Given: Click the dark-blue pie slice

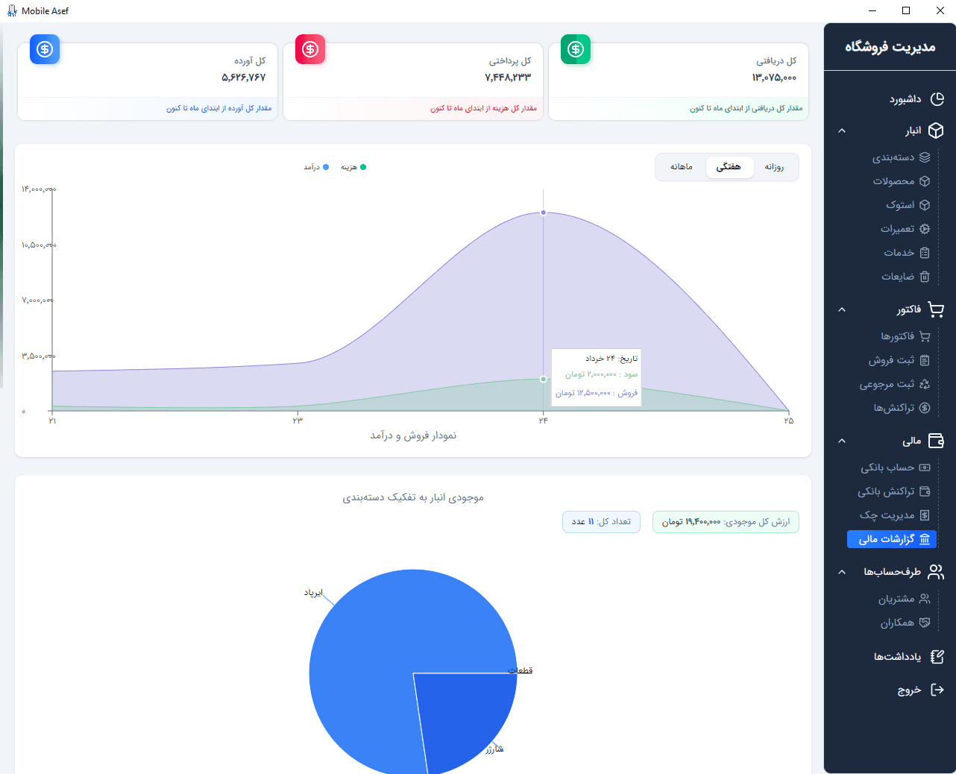Looking at the screenshot, I should pyautogui.click(x=466, y=716).
